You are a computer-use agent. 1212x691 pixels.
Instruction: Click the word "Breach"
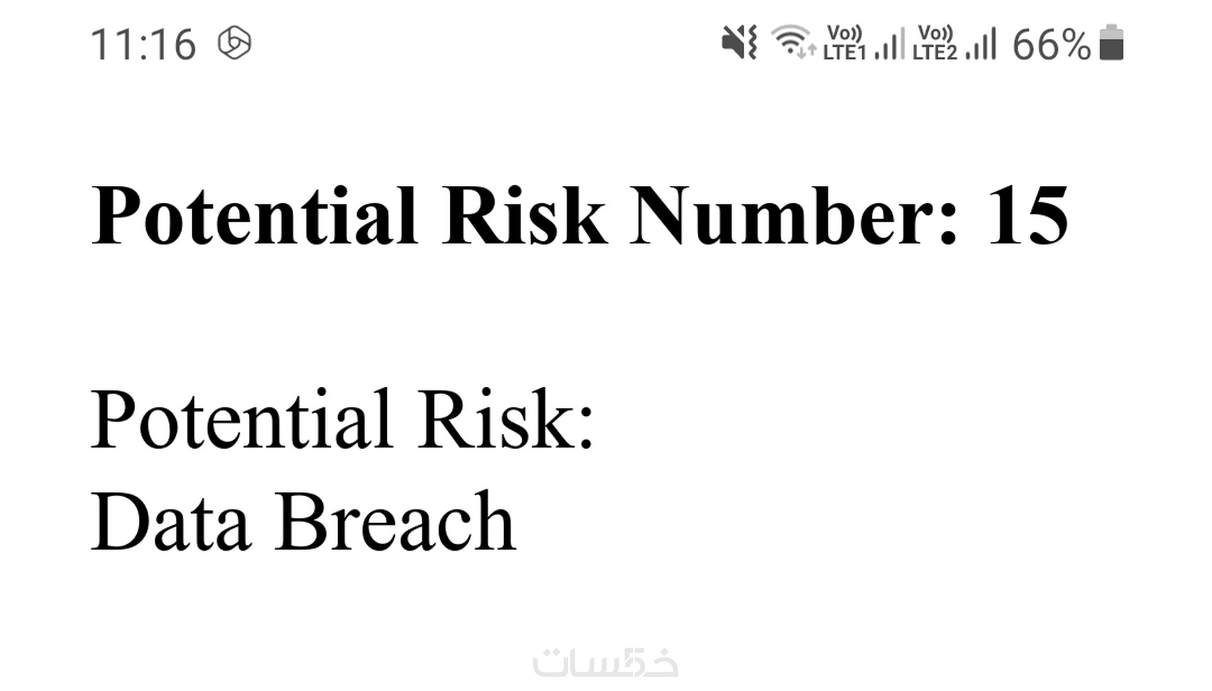[396, 522]
